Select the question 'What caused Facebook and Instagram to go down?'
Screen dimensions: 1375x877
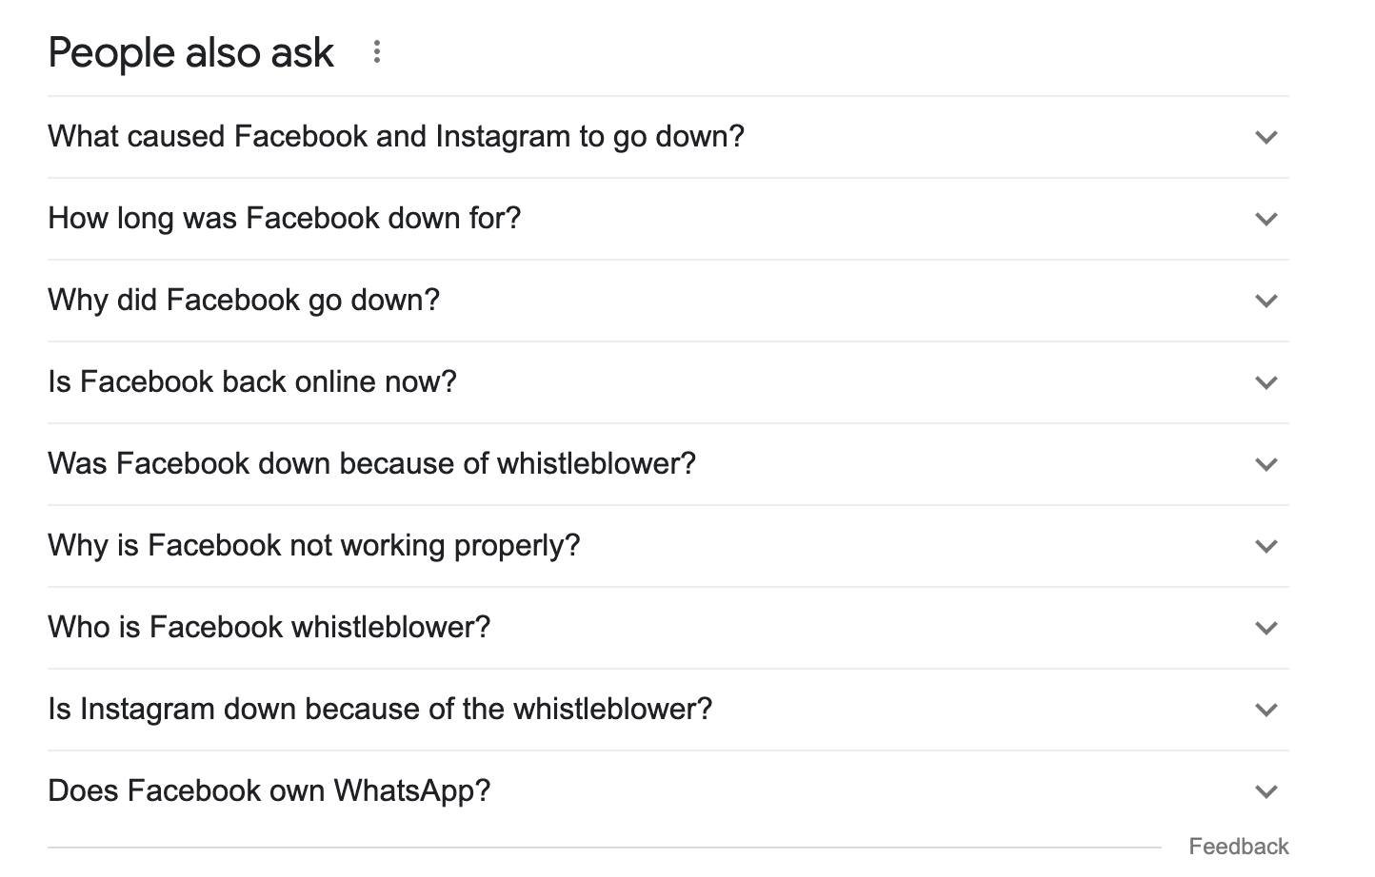pyautogui.click(x=396, y=137)
